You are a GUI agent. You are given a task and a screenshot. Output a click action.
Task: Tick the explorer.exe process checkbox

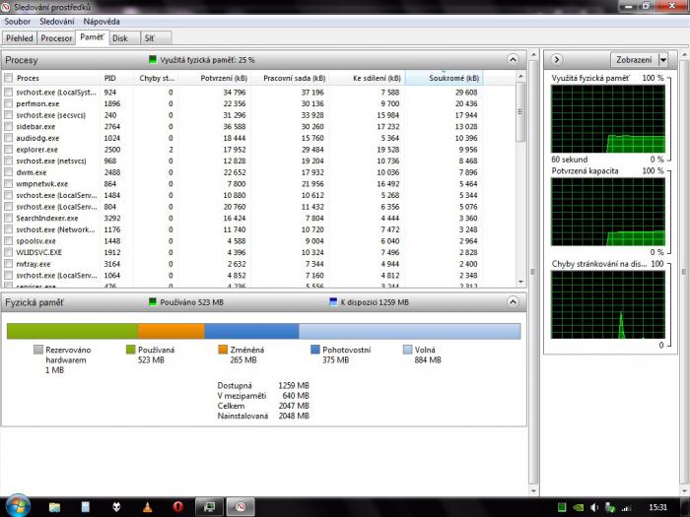coord(9,150)
